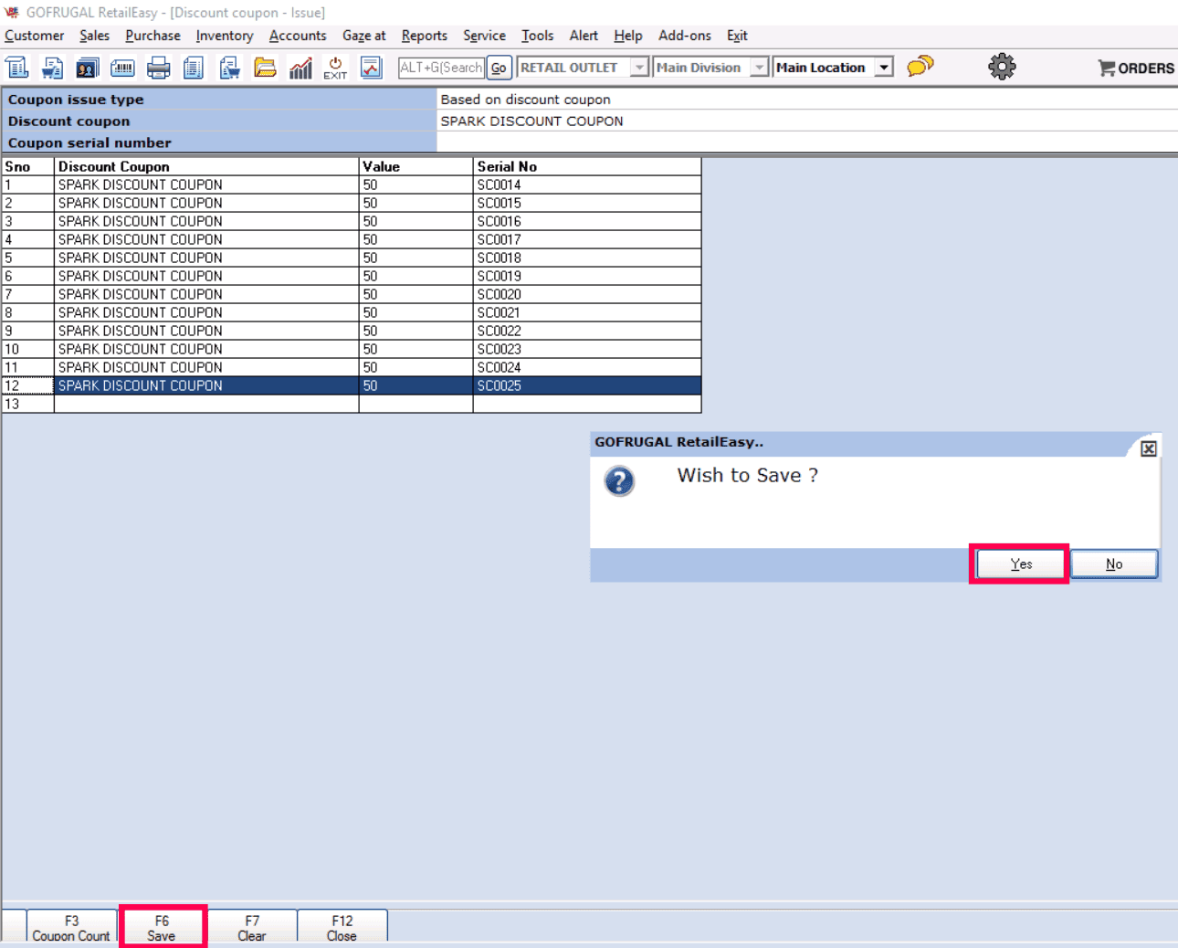Open the Reports menu
The image size is (1178, 948).
[425, 36]
